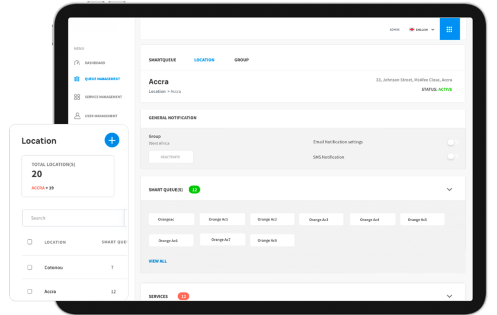Image resolution: width=497 pixels, height=315 pixels.
Task: Select all locations header checkbox
Action: pyautogui.click(x=30, y=242)
